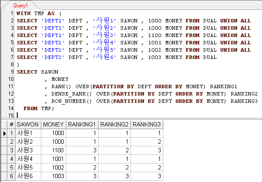Screen dimensions: 262x182
Task: Click the cell '사원1' in results
Action: coord(28,133)
